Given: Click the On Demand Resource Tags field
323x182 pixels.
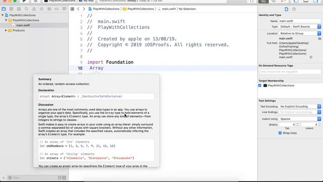Looking at the screenshot, I should (290, 72).
